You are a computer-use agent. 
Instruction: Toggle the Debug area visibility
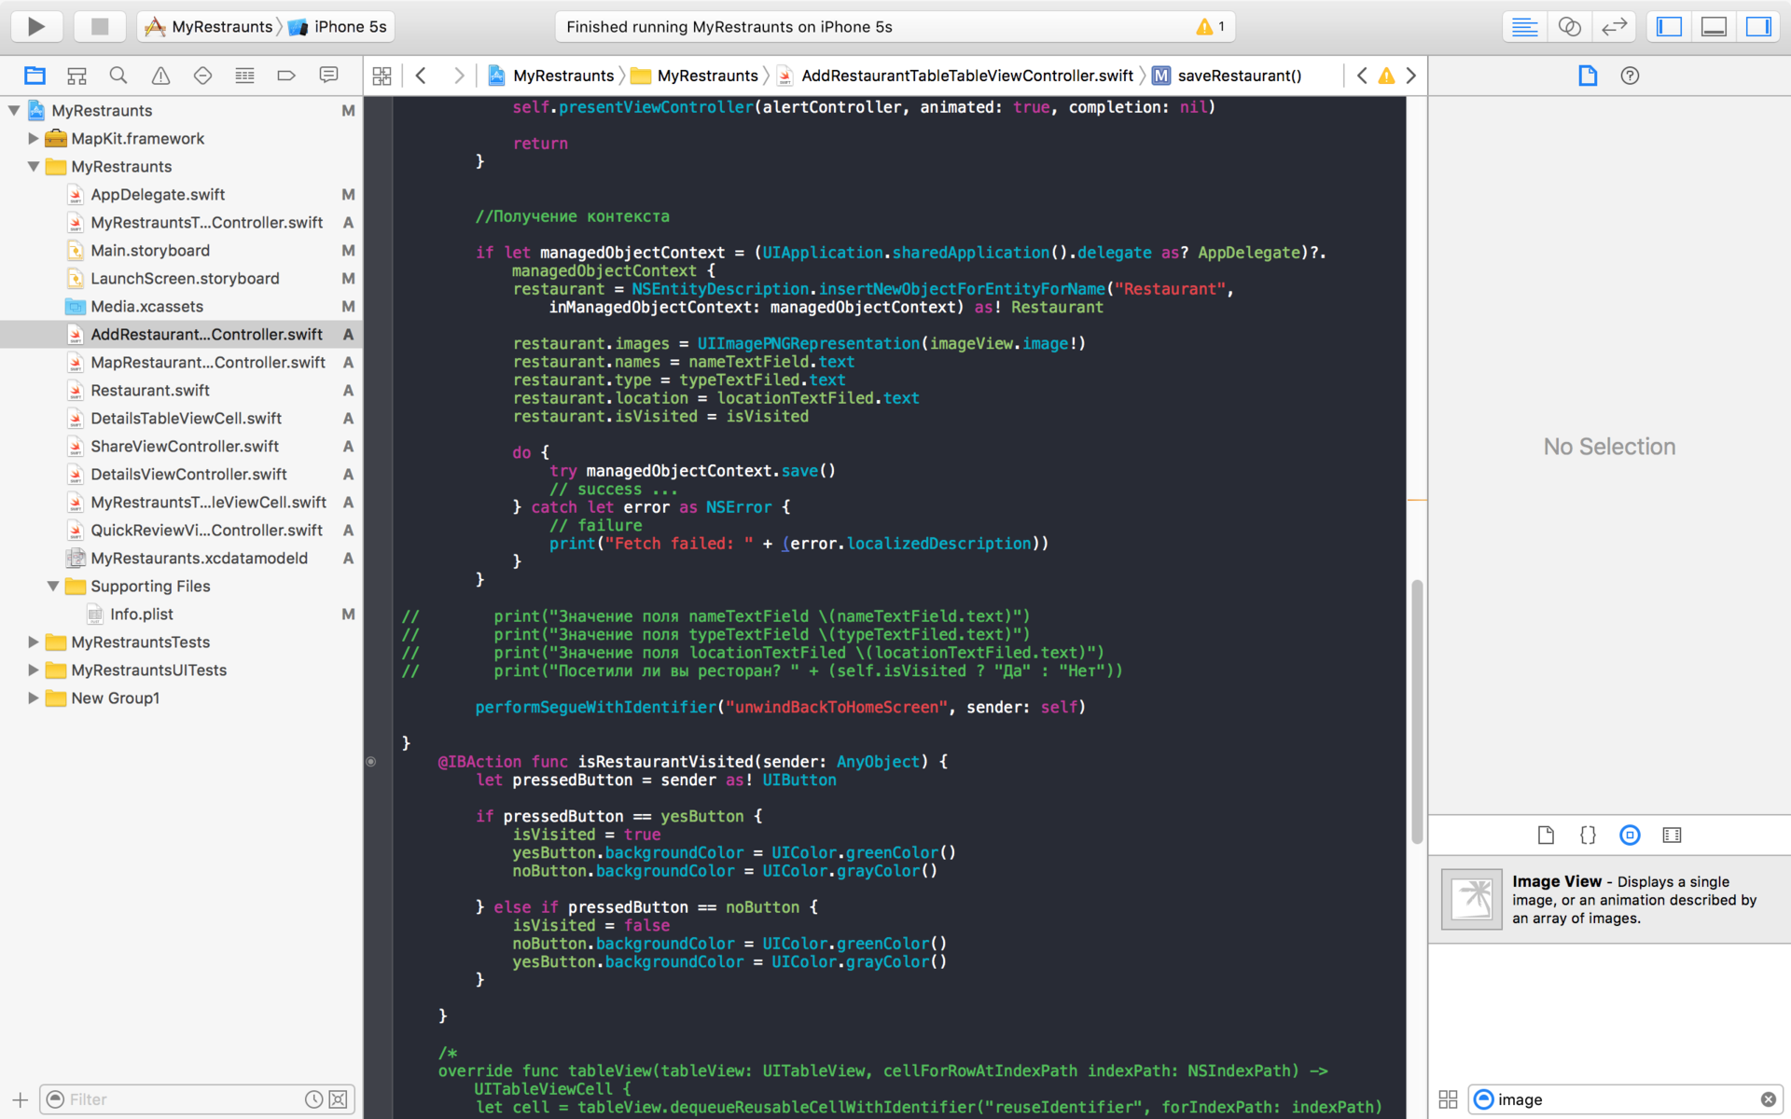pos(1714,26)
